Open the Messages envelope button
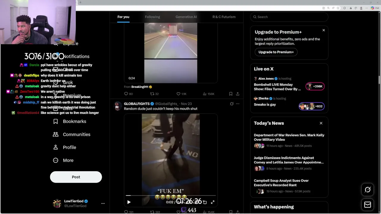The height and width of the screenshot is (214, 381). click(368, 205)
